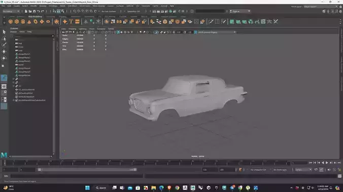Open the Symmetry Off dropdown
Screen dimensions: 343x192
click(133, 11)
